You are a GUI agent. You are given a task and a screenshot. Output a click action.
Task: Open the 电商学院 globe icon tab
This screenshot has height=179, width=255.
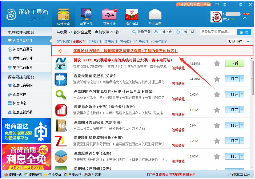pyautogui.click(x=86, y=17)
